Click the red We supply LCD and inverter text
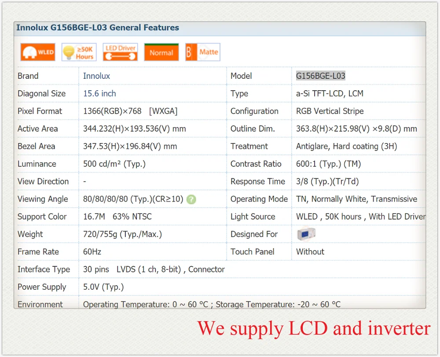440x357 pixels. click(x=314, y=328)
